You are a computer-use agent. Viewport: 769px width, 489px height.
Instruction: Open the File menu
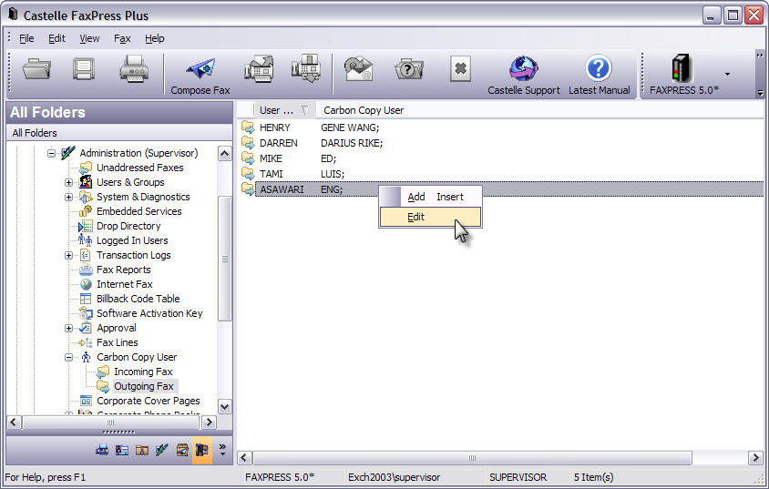26,38
